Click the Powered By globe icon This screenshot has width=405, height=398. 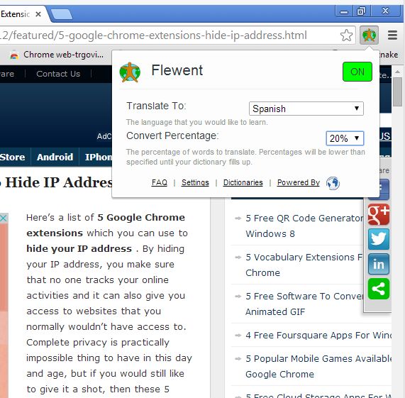333,183
